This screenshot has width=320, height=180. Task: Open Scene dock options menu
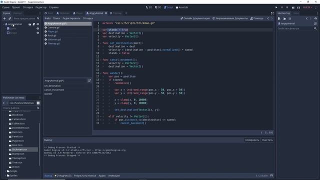coord(40,13)
